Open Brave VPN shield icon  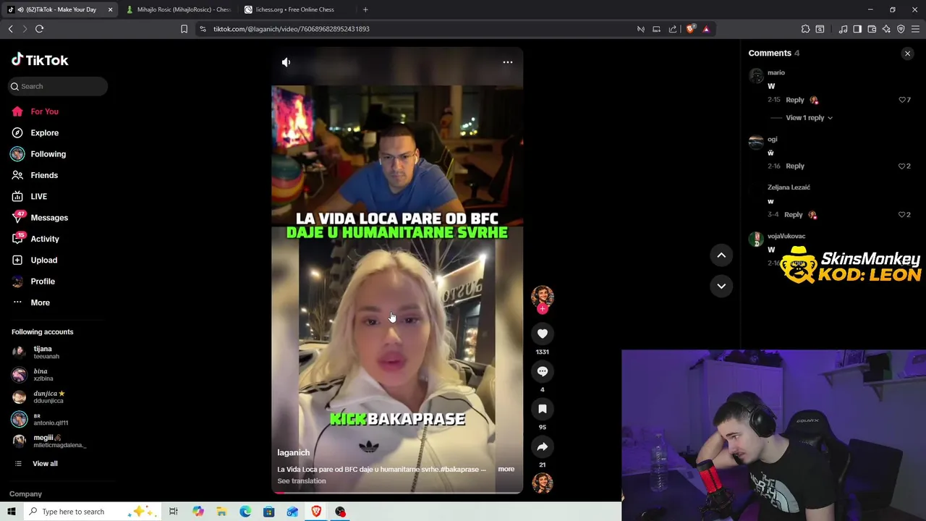click(x=901, y=29)
